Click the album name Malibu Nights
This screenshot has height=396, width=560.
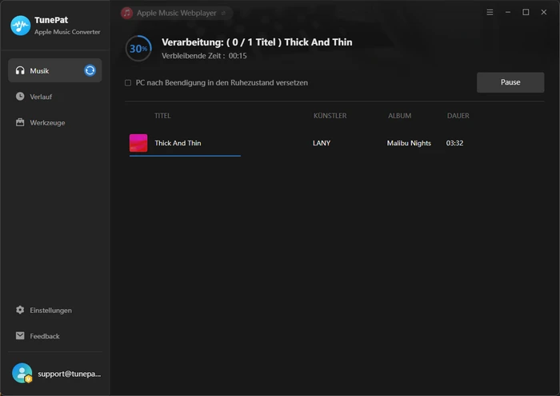[409, 143]
